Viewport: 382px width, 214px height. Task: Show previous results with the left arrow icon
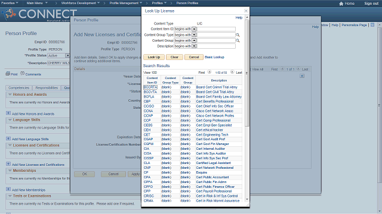point(209,72)
